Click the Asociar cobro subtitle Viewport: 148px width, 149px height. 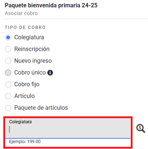click(x=21, y=13)
